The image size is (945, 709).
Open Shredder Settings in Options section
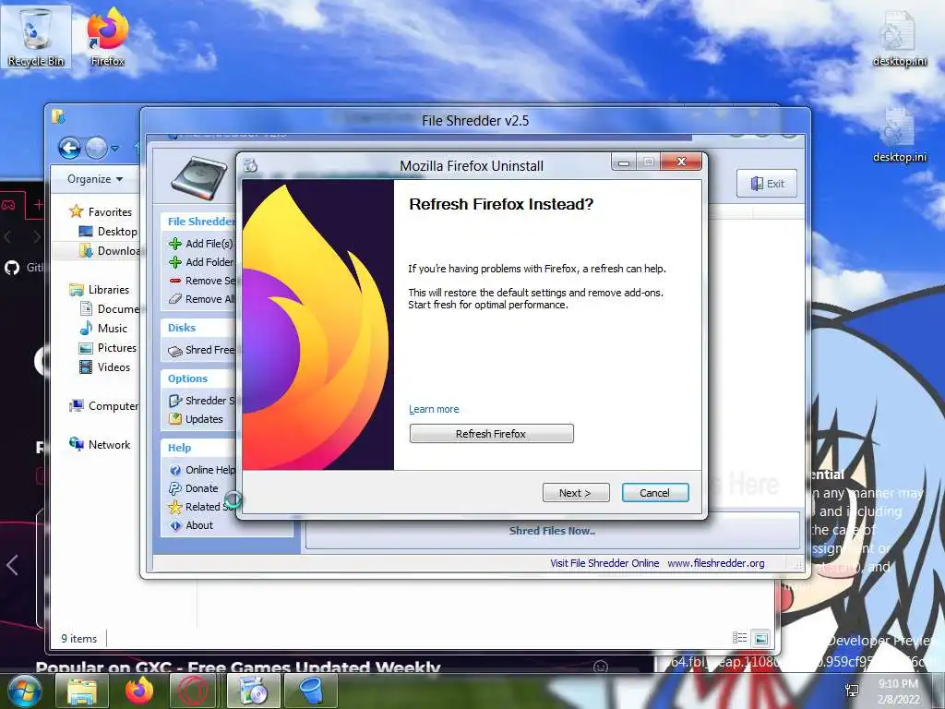coord(201,401)
